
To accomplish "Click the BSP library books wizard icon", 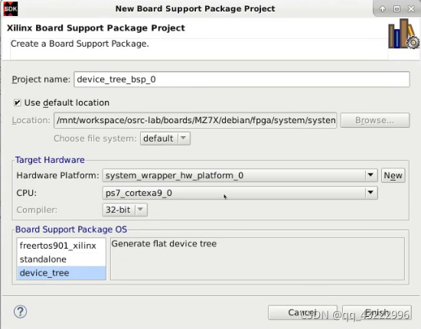I will [403, 34].
